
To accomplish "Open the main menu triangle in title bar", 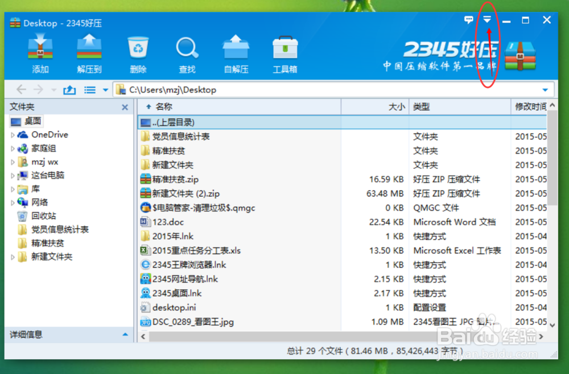I will click(487, 19).
